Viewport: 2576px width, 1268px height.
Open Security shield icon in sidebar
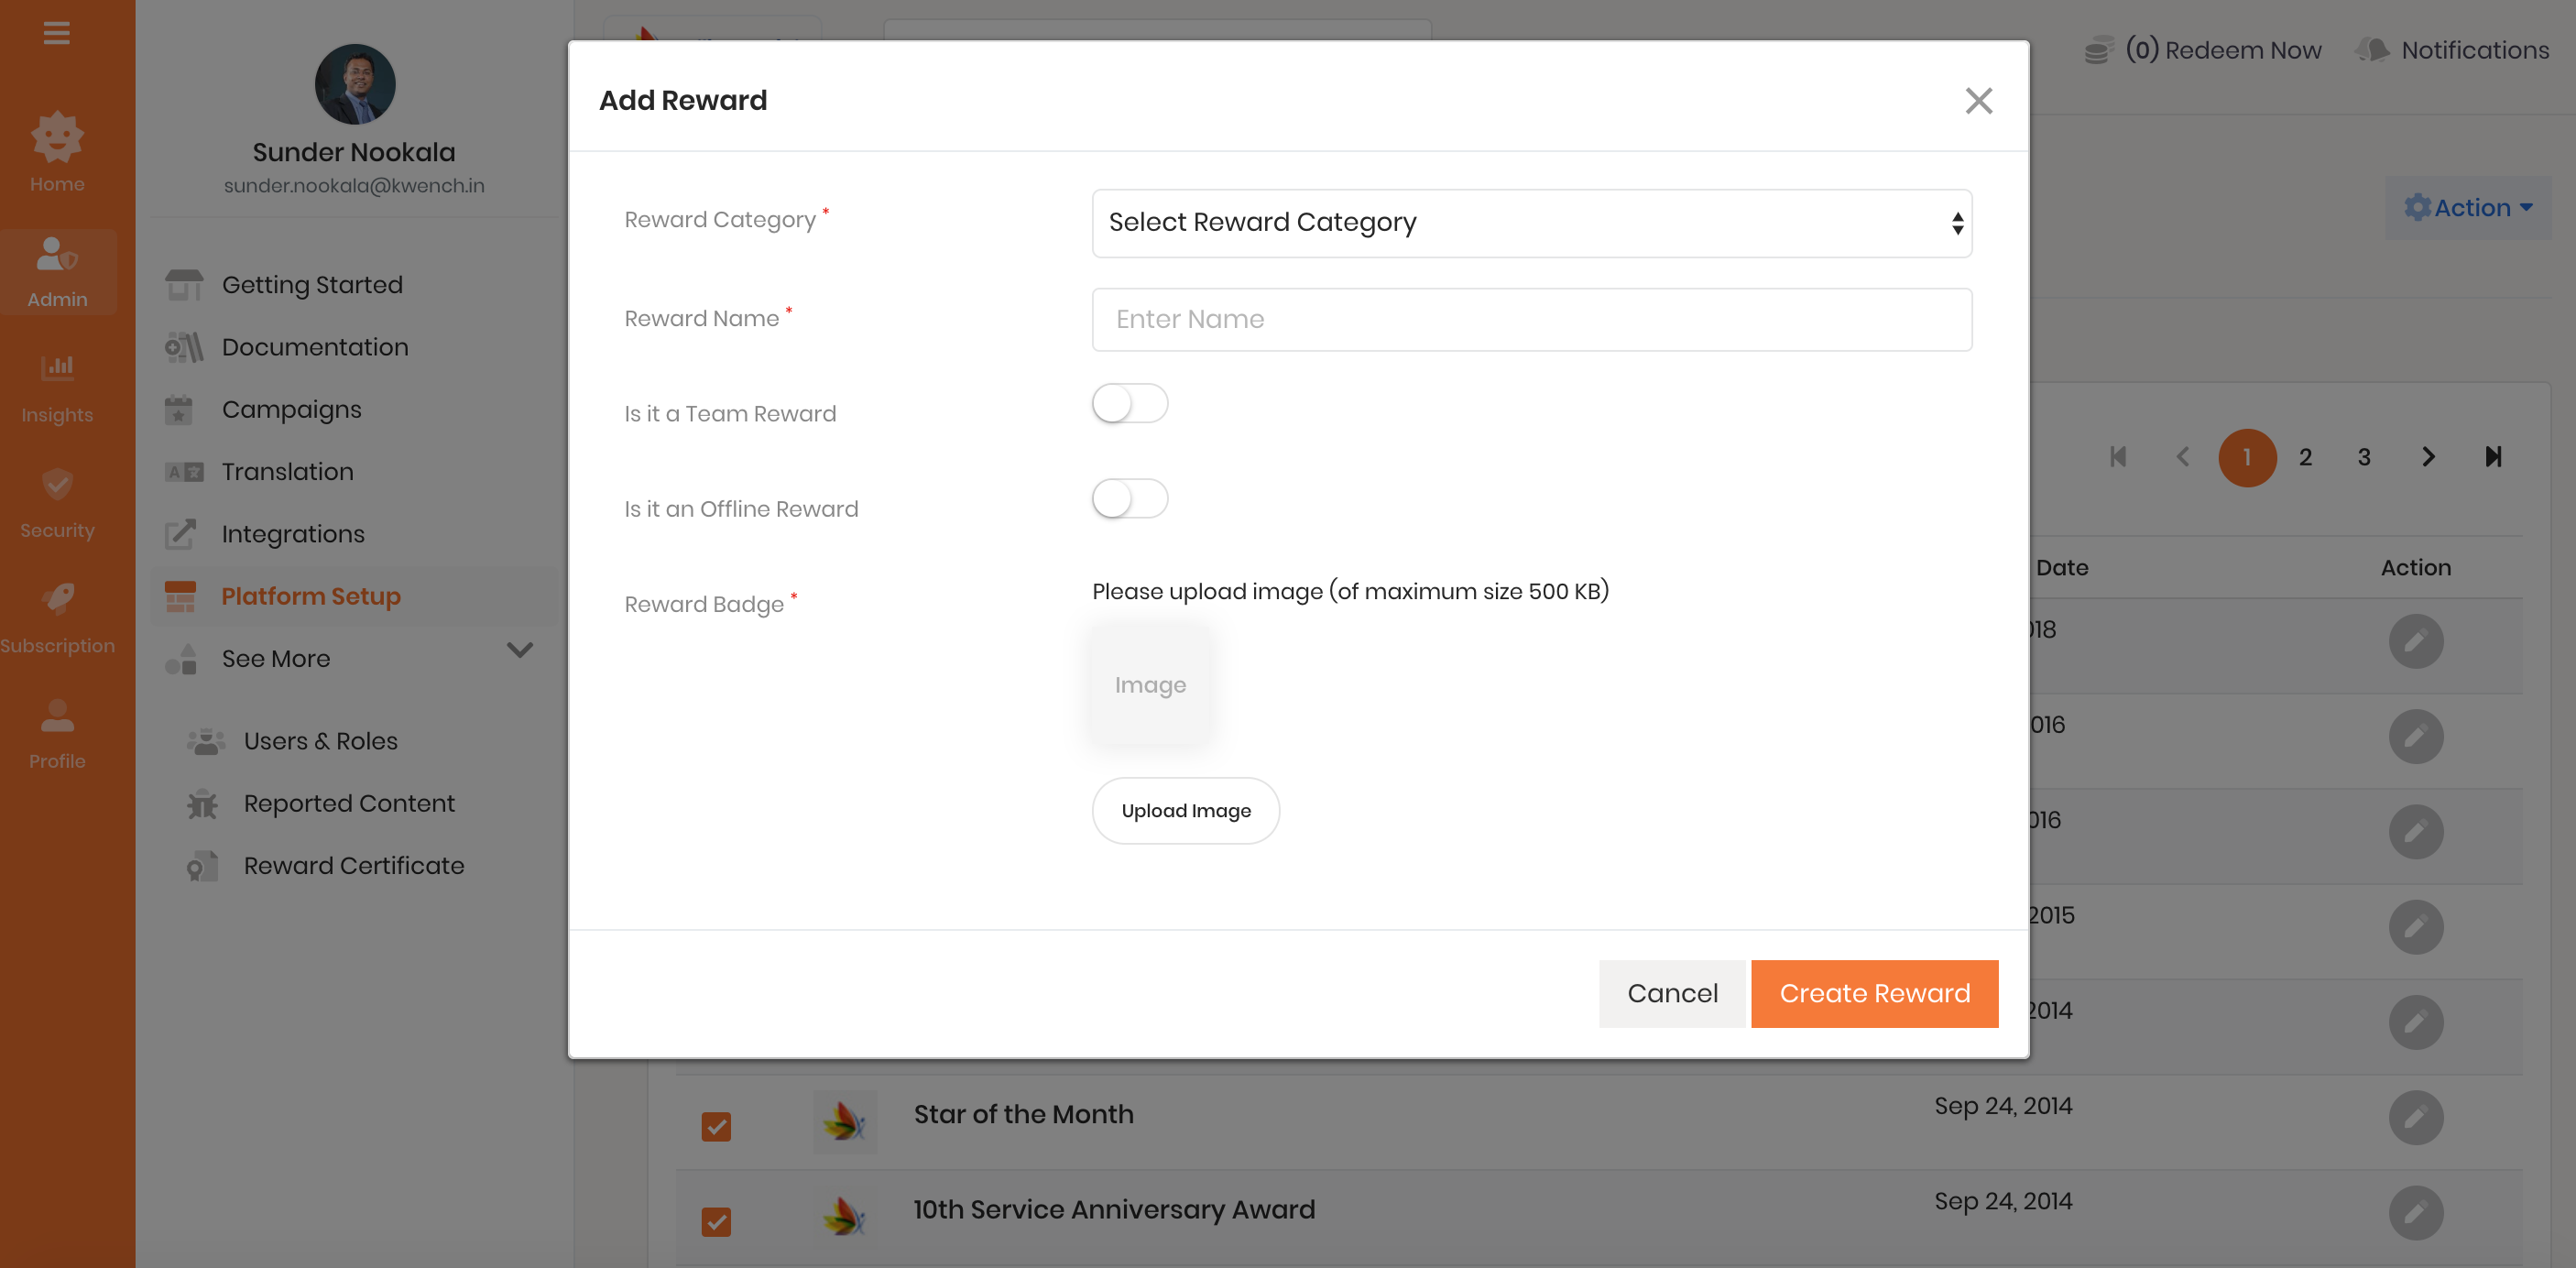click(57, 484)
